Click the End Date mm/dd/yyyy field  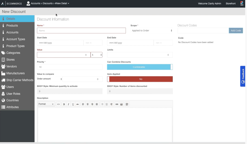[x=131, y=43]
